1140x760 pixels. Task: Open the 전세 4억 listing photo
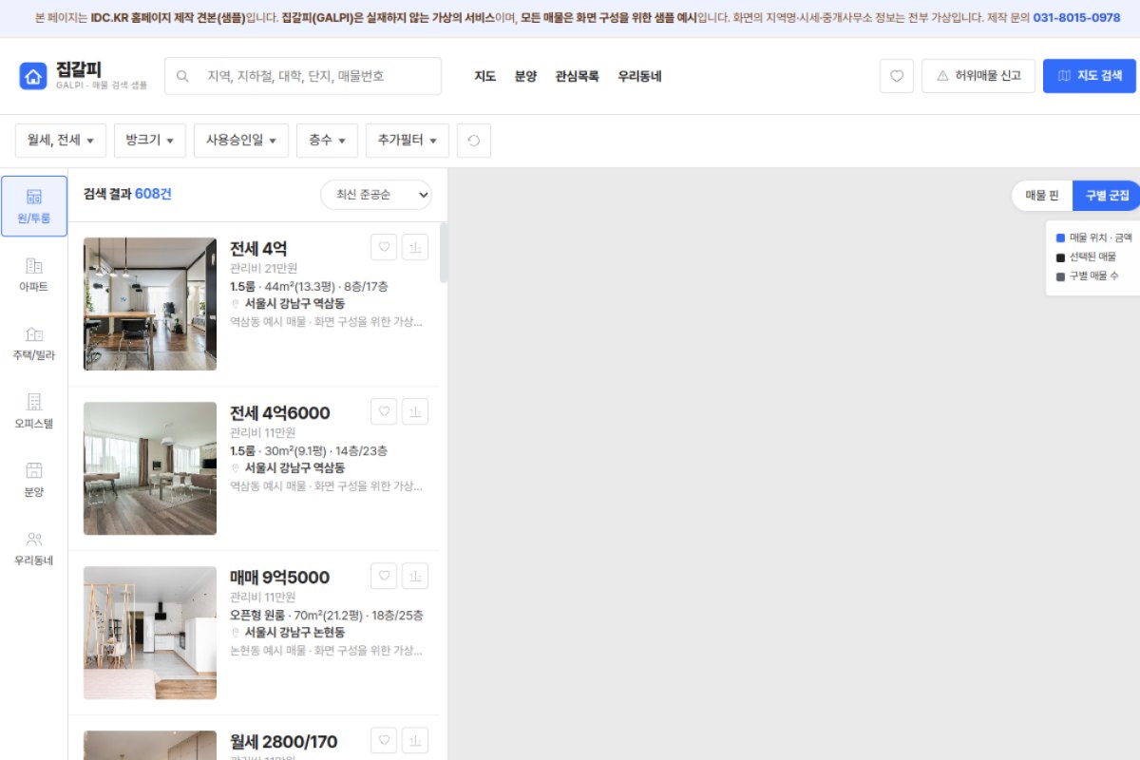150,304
